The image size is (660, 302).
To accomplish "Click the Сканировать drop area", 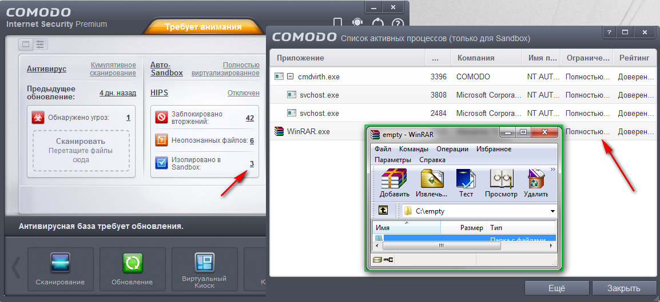I will pyautogui.click(x=81, y=150).
